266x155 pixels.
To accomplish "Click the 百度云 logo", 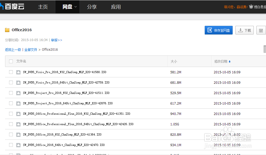I will 12,7.
